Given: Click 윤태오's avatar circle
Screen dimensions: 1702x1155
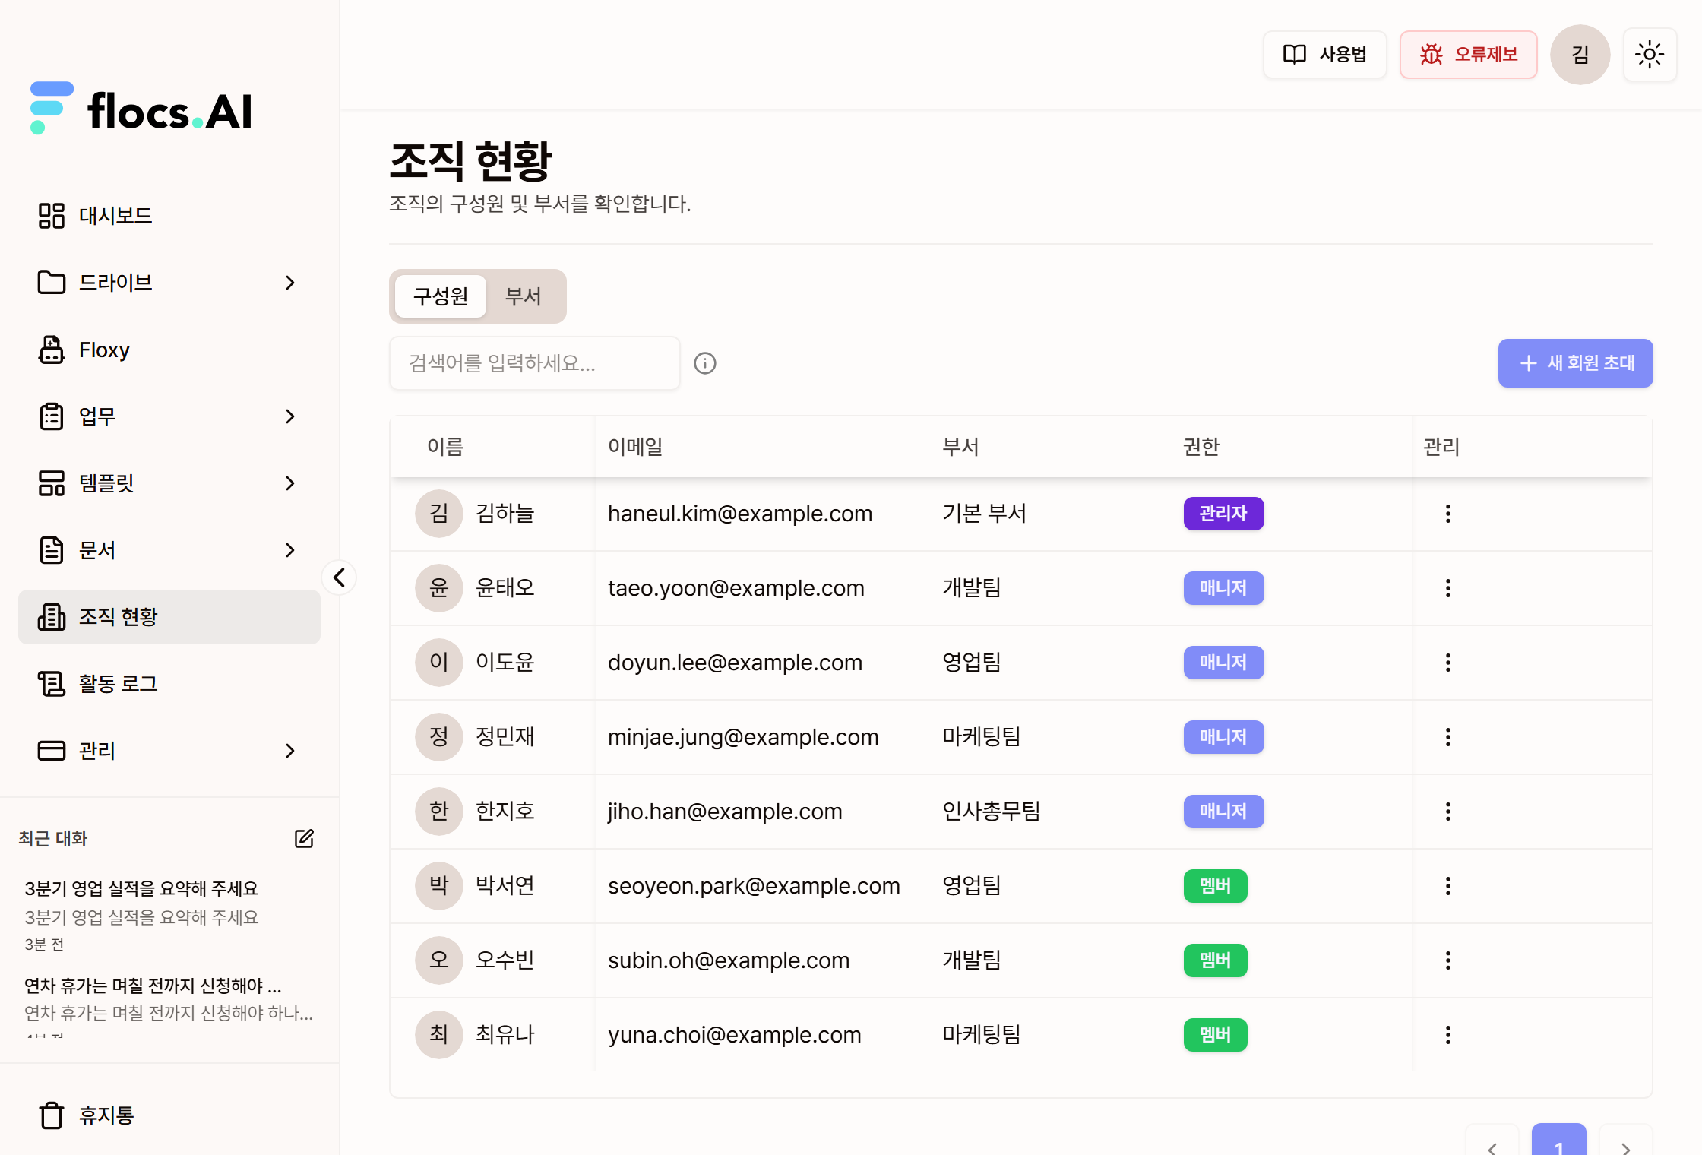Looking at the screenshot, I should pos(439,588).
